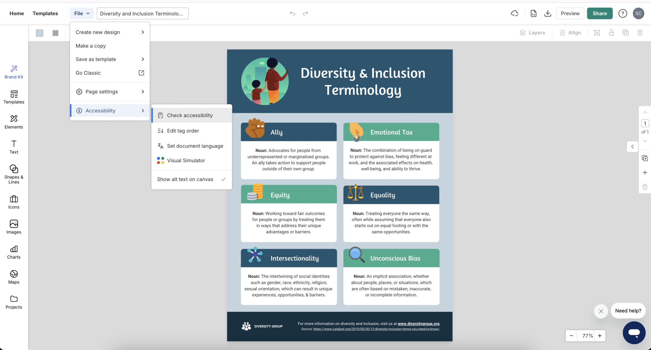651x350 pixels.
Task: Click the cloud save status icon
Action: click(x=515, y=13)
